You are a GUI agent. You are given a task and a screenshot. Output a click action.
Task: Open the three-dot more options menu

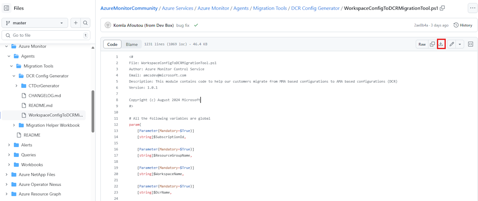(x=470, y=8)
